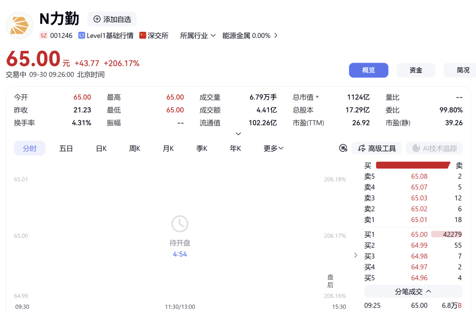The image size is (476, 312).
Task: Select the 年K chart tab
Action: (x=235, y=148)
